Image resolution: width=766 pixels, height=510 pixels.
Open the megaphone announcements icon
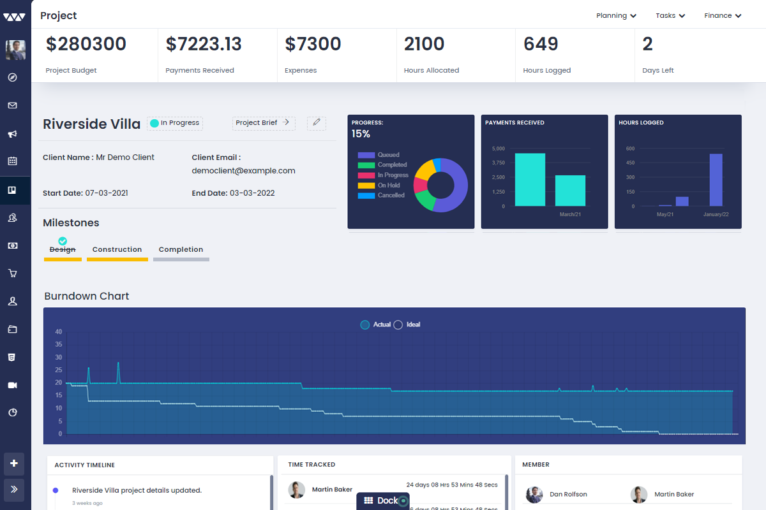(x=12, y=134)
